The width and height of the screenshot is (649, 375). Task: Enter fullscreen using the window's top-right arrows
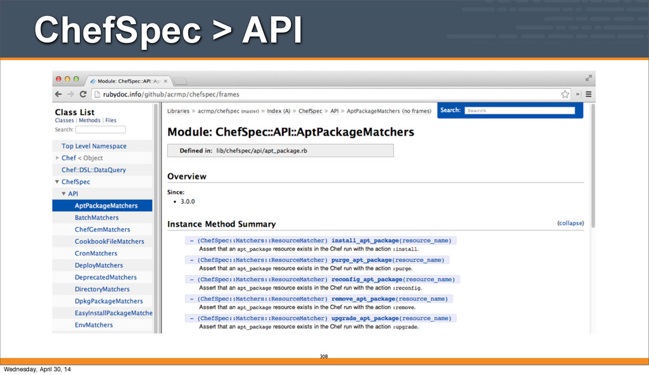(589, 79)
